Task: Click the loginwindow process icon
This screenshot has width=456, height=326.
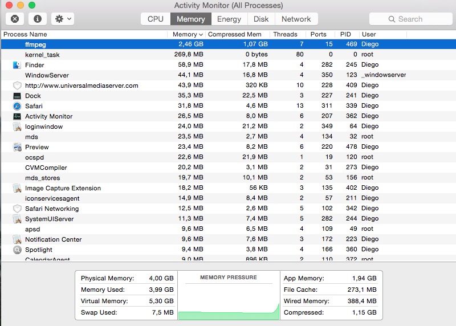Action: click(17, 127)
